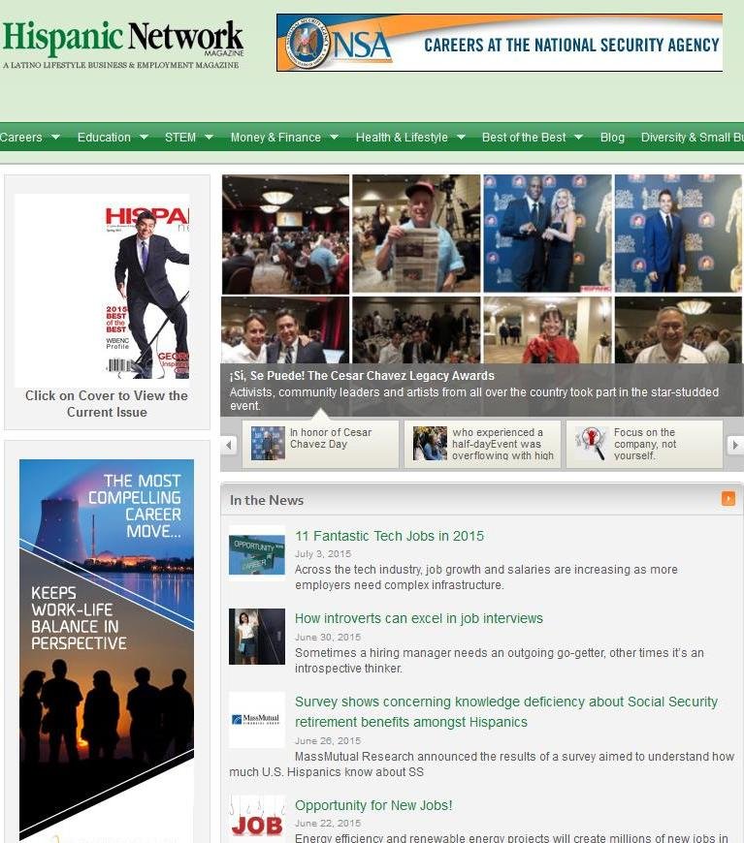Expand the STEM dropdown arrow
The image size is (744, 843).
pyautogui.click(x=209, y=137)
